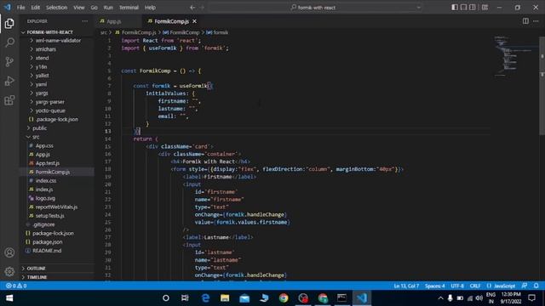
Task: Split the editor to the right
Action: pos(525,21)
